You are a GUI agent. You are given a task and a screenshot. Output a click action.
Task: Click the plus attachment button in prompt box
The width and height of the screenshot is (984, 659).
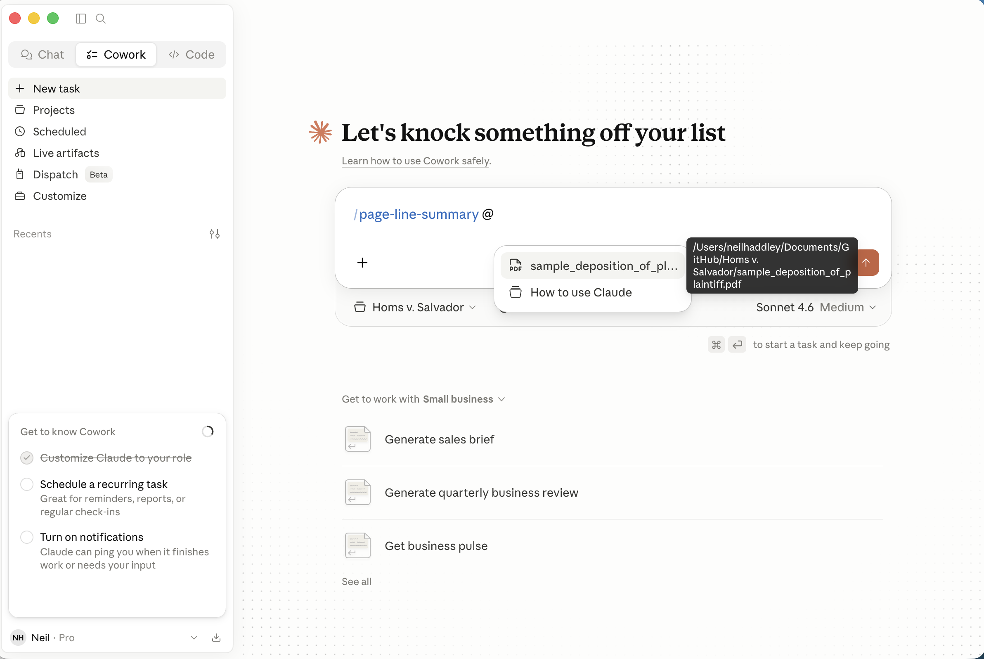tap(362, 263)
